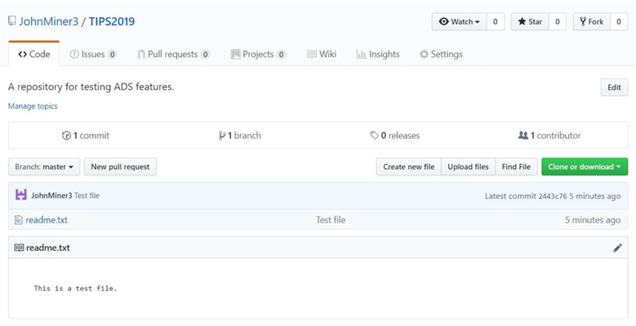
Task: Open the readme.txt file link
Action: point(47,220)
